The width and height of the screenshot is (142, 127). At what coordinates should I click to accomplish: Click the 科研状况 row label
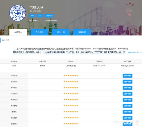pos(14,94)
